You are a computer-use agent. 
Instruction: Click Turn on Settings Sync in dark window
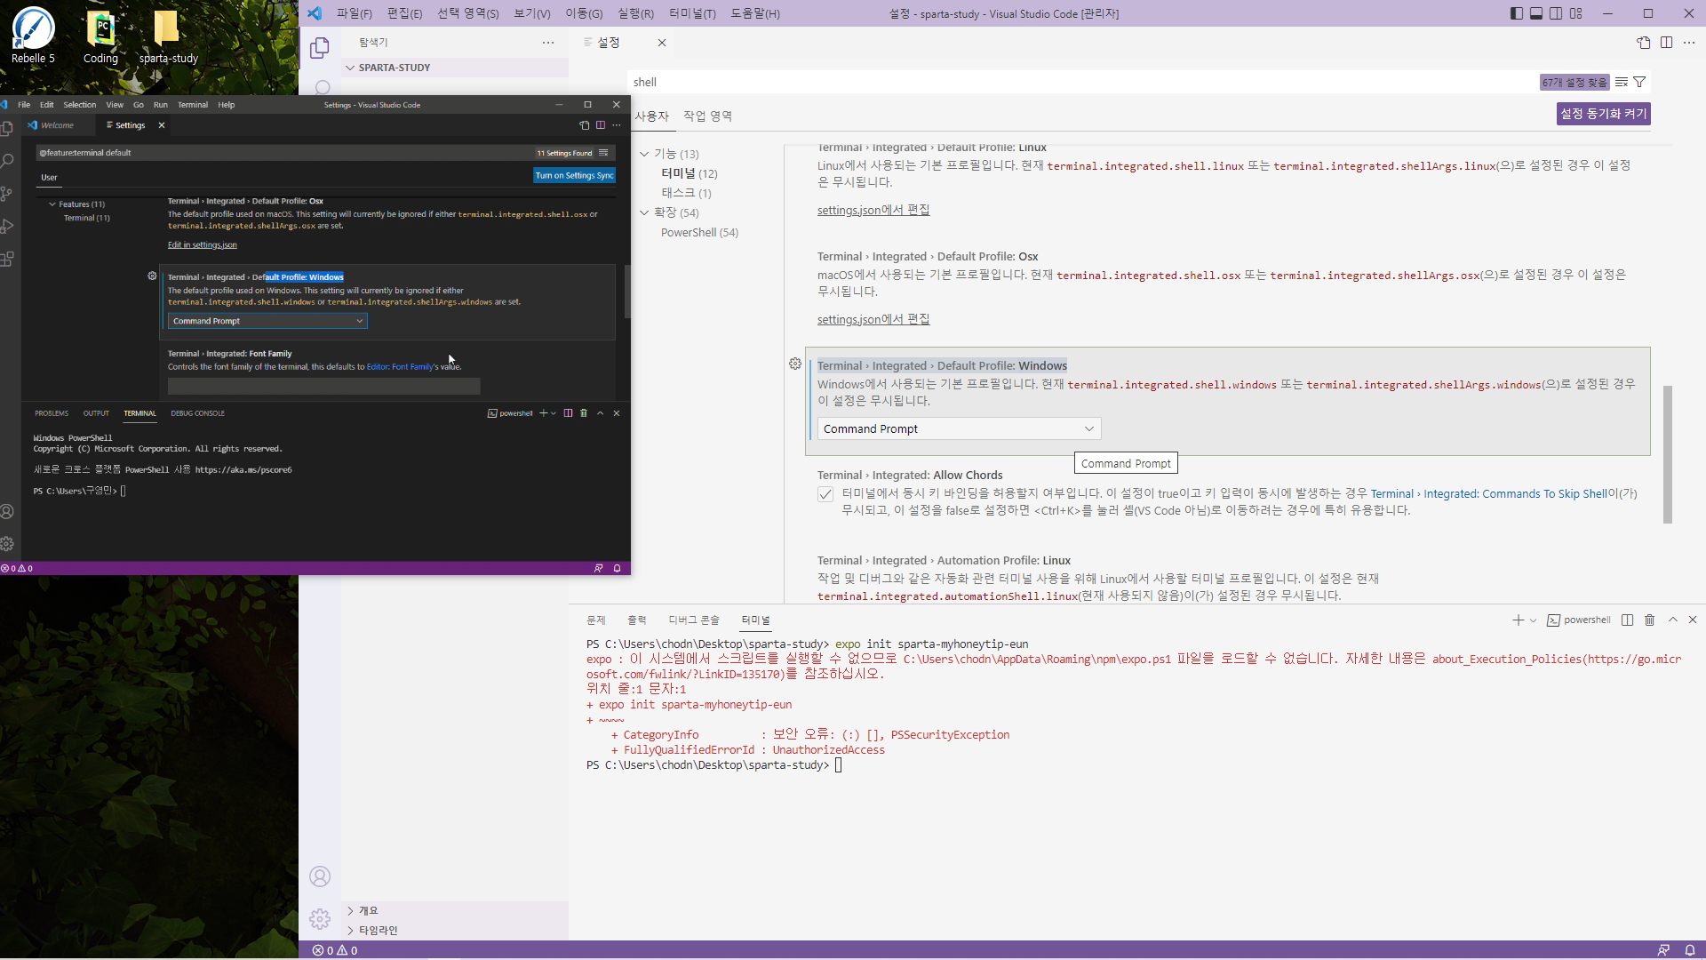(574, 176)
